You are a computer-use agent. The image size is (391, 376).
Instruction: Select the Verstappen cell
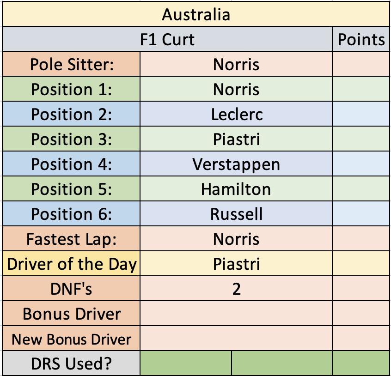(x=236, y=164)
